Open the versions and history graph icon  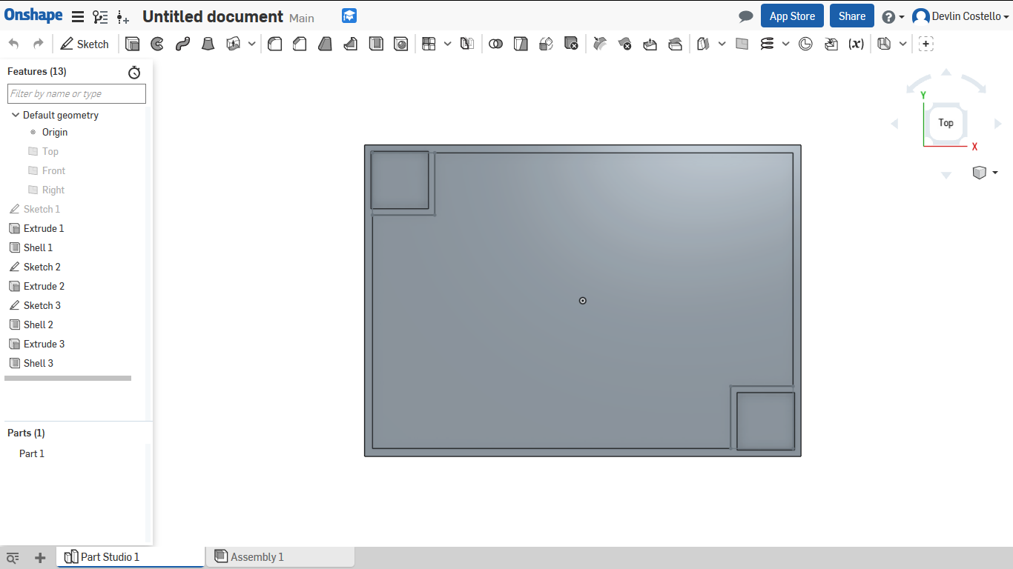[100, 16]
